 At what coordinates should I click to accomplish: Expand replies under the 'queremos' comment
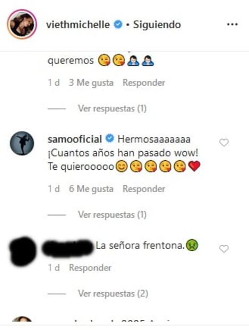point(113,109)
